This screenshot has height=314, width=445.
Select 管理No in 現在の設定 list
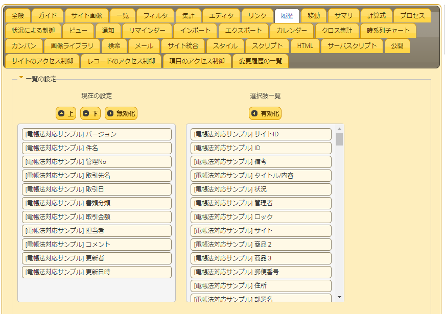point(97,162)
